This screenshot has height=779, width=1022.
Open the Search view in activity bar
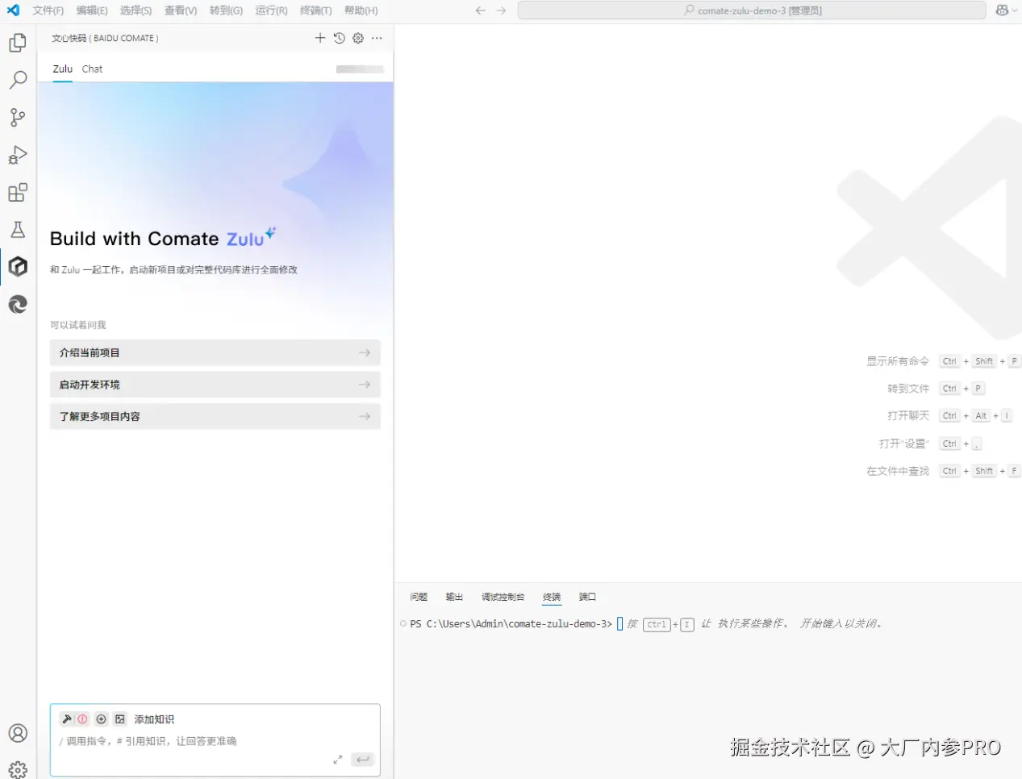click(x=18, y=80)
